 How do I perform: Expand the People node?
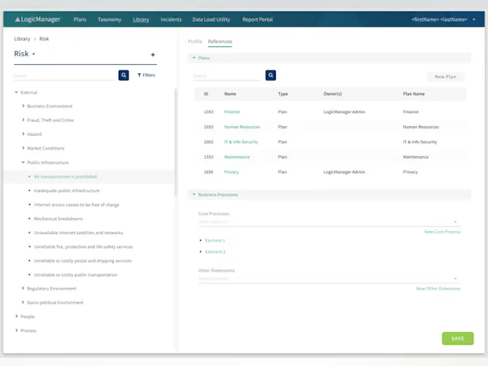pos(16,316)
